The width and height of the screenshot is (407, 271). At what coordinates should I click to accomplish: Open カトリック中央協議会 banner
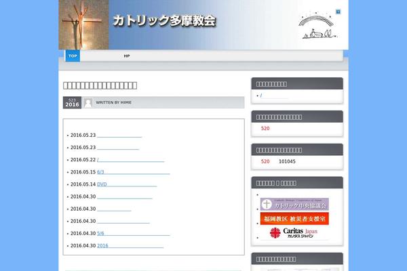pos(294,205)
